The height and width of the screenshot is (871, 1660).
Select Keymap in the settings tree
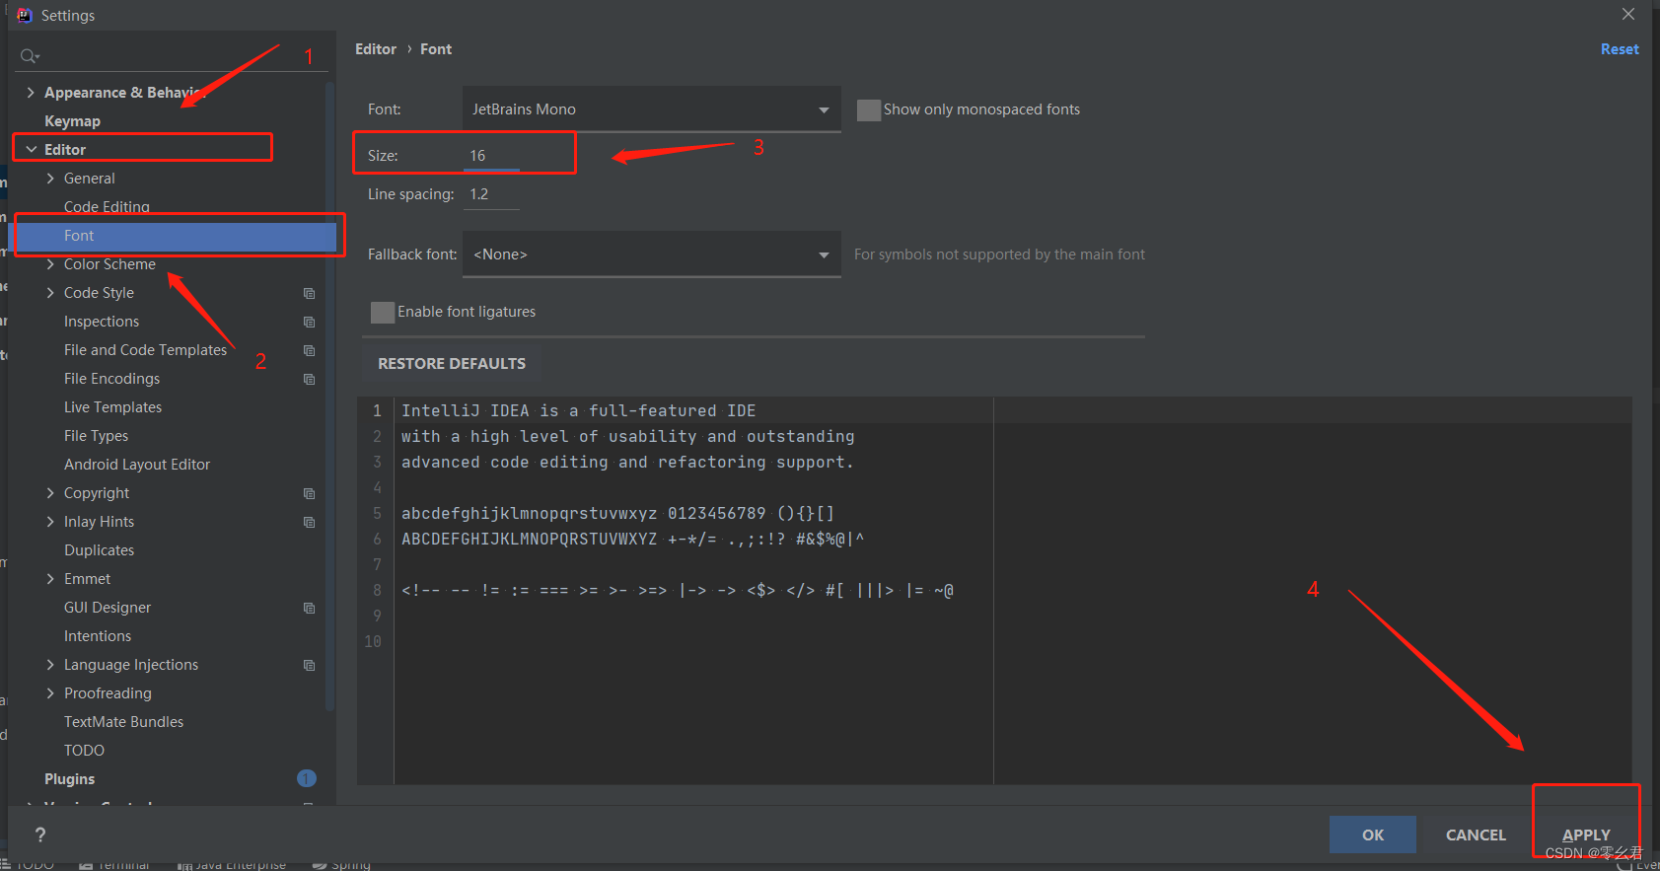72,121
